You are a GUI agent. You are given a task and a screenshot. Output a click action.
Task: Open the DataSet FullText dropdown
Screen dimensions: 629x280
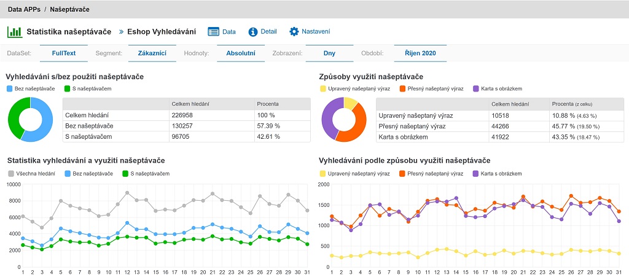click(x=64, y=53)
